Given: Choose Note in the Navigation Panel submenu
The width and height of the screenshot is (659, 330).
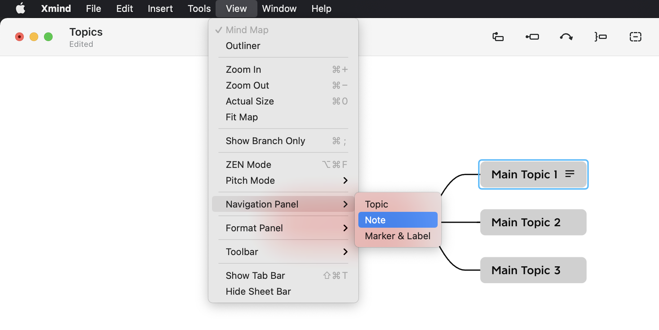Looking at the screenshot, I should [398, 220].
